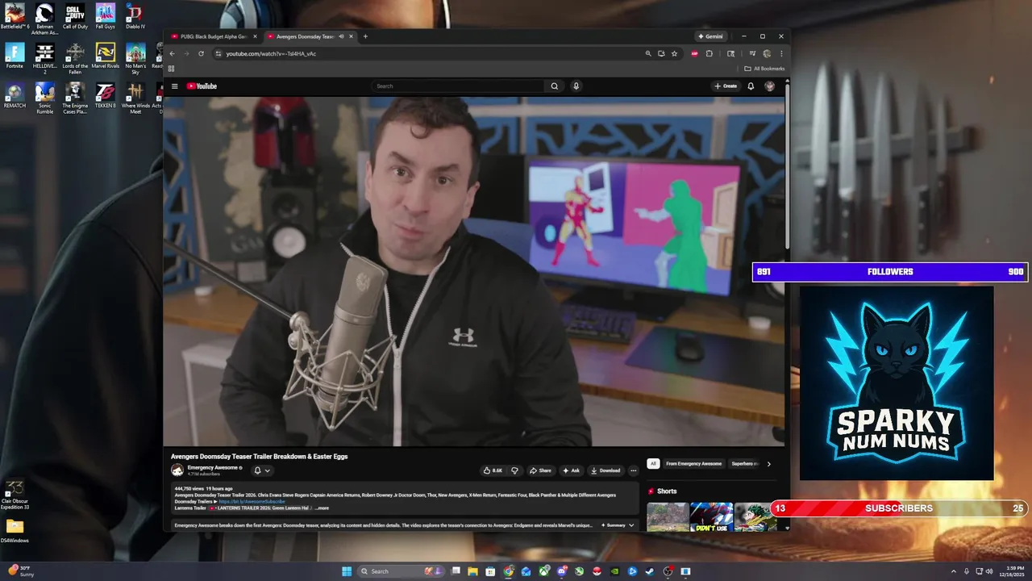Click the Ask button below video

(572, 470)
